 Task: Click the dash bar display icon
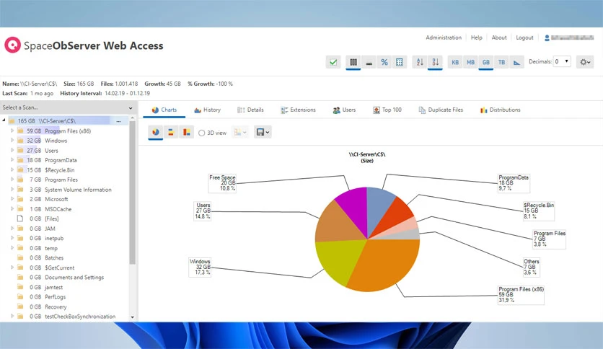coord(369,62)
